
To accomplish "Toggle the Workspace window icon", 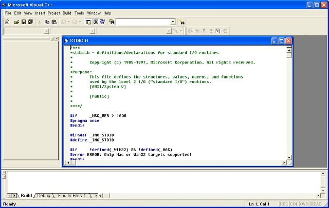I will (x=88, y=22).
